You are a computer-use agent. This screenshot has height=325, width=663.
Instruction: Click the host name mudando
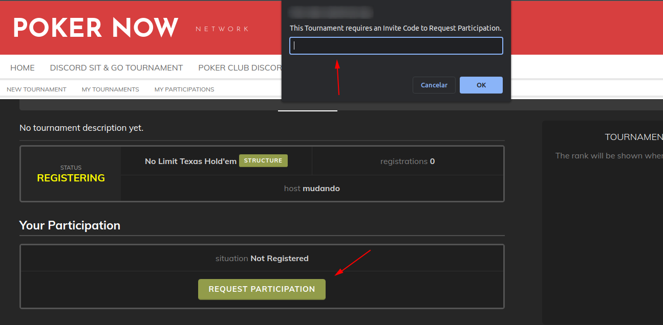[321, 189]
